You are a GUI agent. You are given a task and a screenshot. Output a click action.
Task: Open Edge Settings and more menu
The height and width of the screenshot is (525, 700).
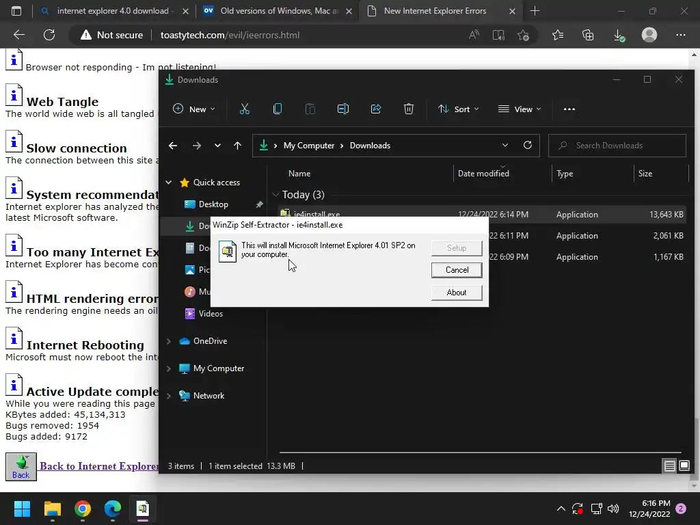tap(680, 35)
